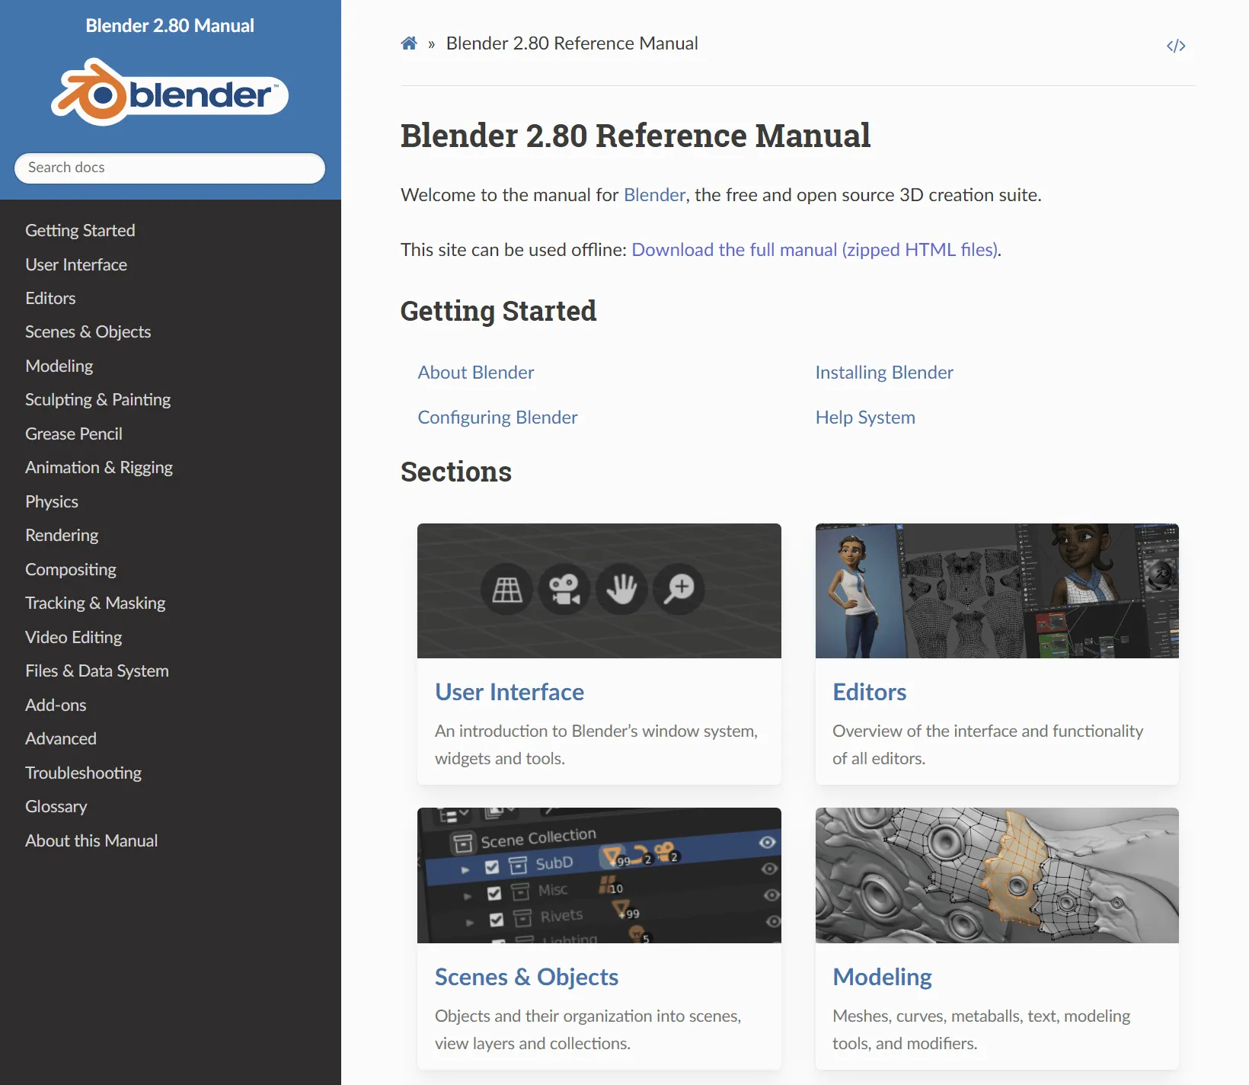Toggle the Misc collection checkbox in the thumbnail
Image resolution: width=1249 pixels, height=1085 pixels.
pos(494,893)
